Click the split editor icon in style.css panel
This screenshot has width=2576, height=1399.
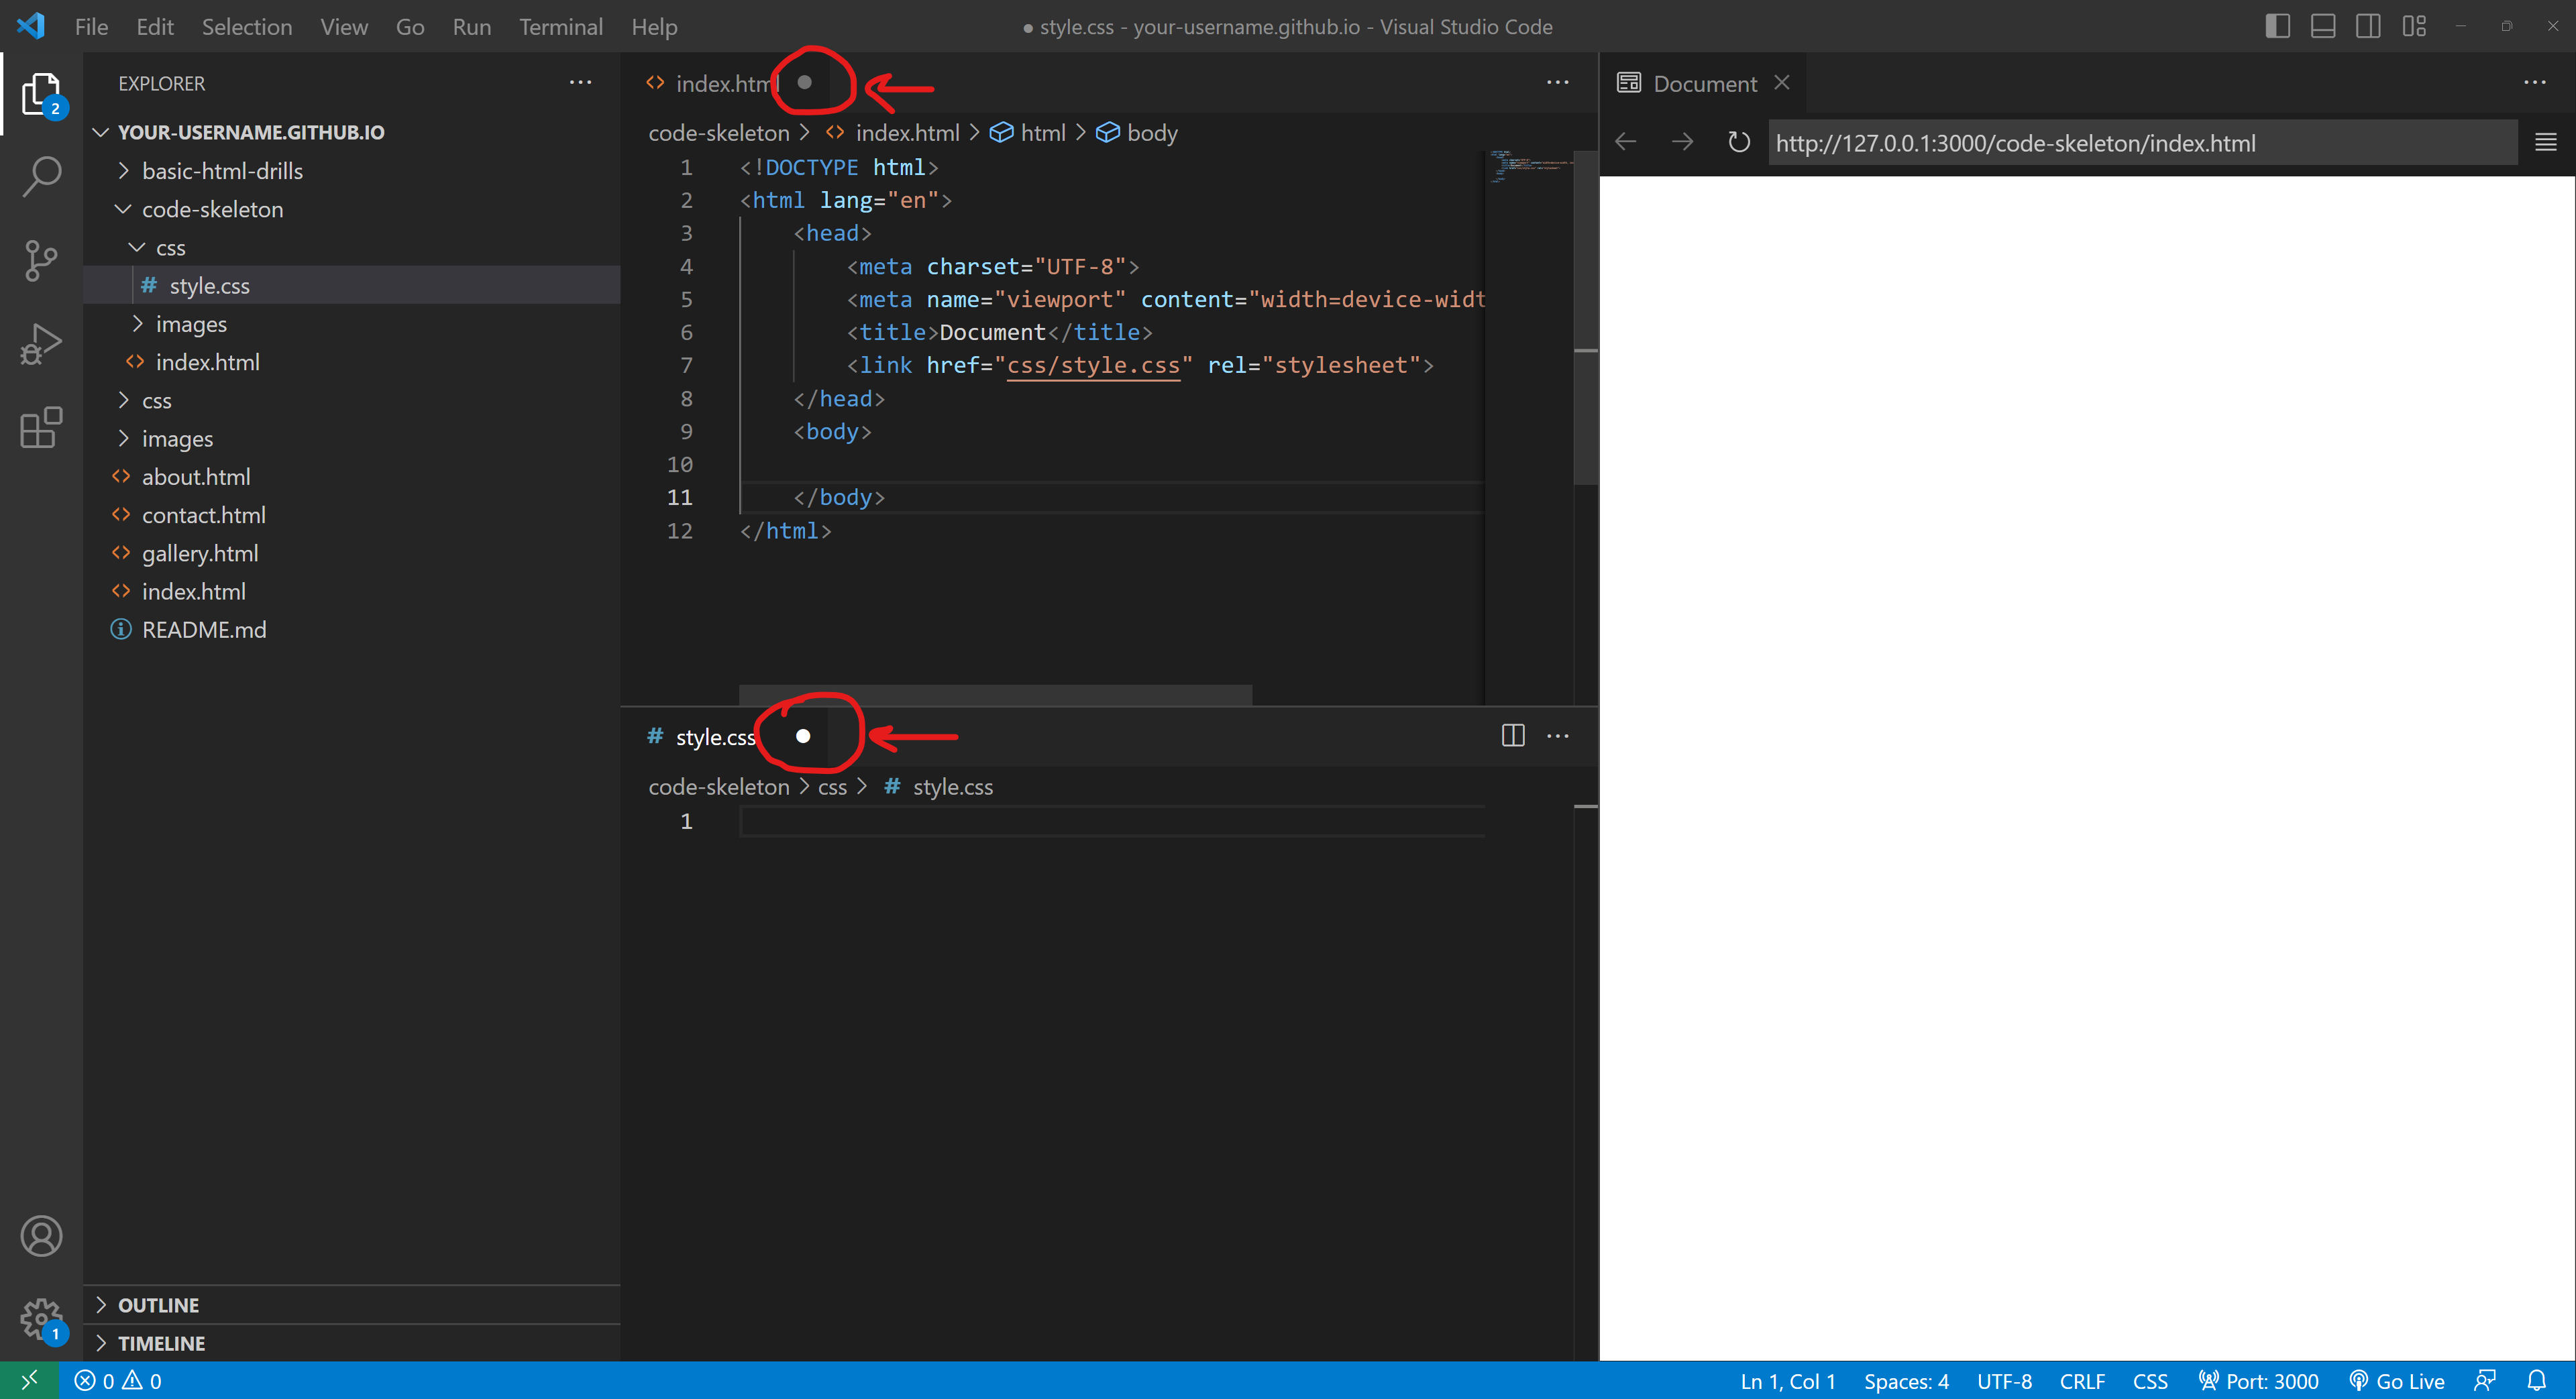(1513, 736)
